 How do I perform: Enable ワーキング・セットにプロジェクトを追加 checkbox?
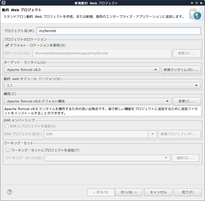[8, 150]
